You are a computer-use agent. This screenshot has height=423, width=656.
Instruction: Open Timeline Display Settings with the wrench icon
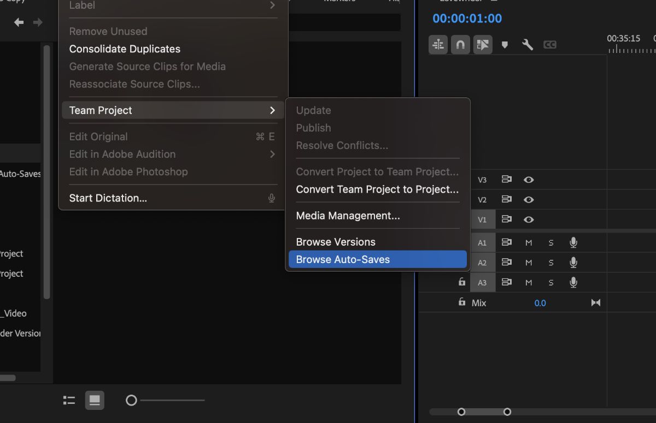527,45
